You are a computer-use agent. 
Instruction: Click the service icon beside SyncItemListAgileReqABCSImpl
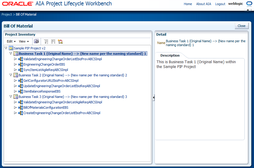21,70
